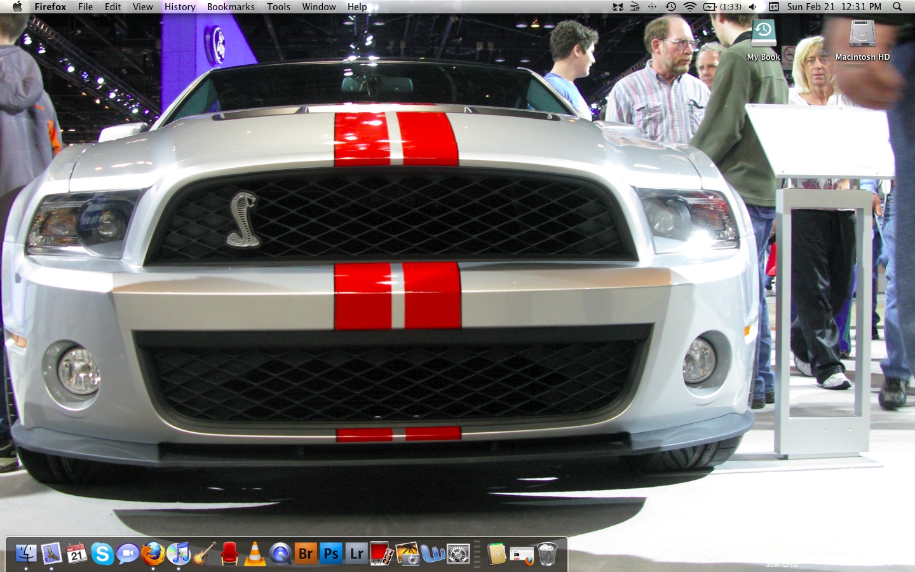Open the Bluetooth status menu
The width and height of the screenshot is (915, 572).
tap(652, 7)
